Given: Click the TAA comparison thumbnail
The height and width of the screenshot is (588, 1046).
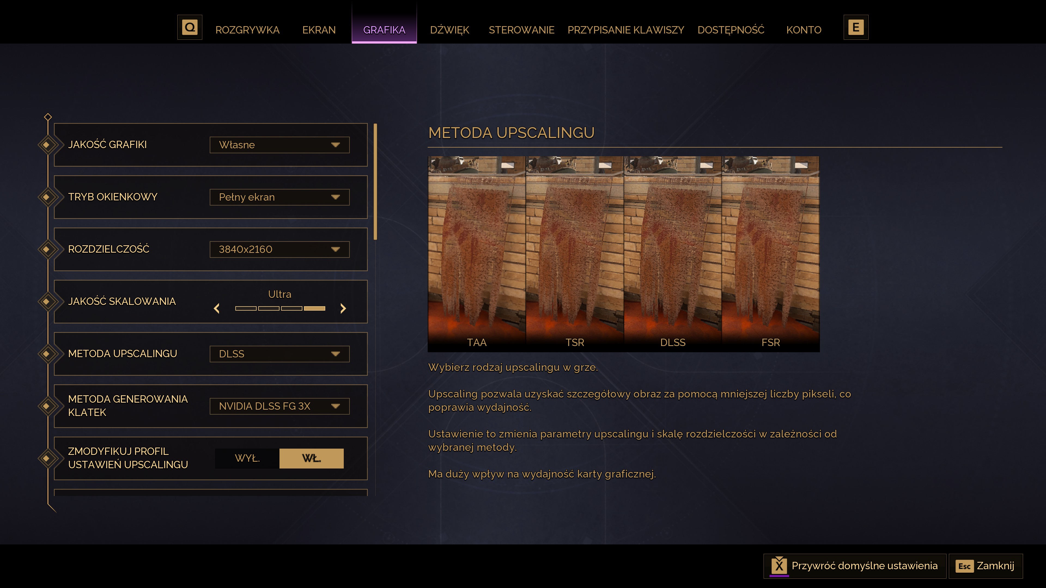Looking at the screenshot, I should click(x=477, y=254).
